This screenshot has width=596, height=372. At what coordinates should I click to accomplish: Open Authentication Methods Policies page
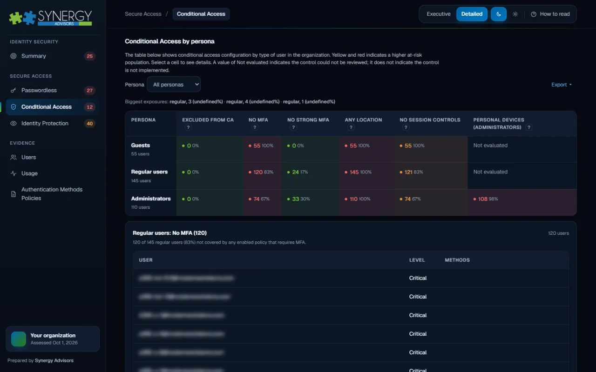[x=53, y=194]
